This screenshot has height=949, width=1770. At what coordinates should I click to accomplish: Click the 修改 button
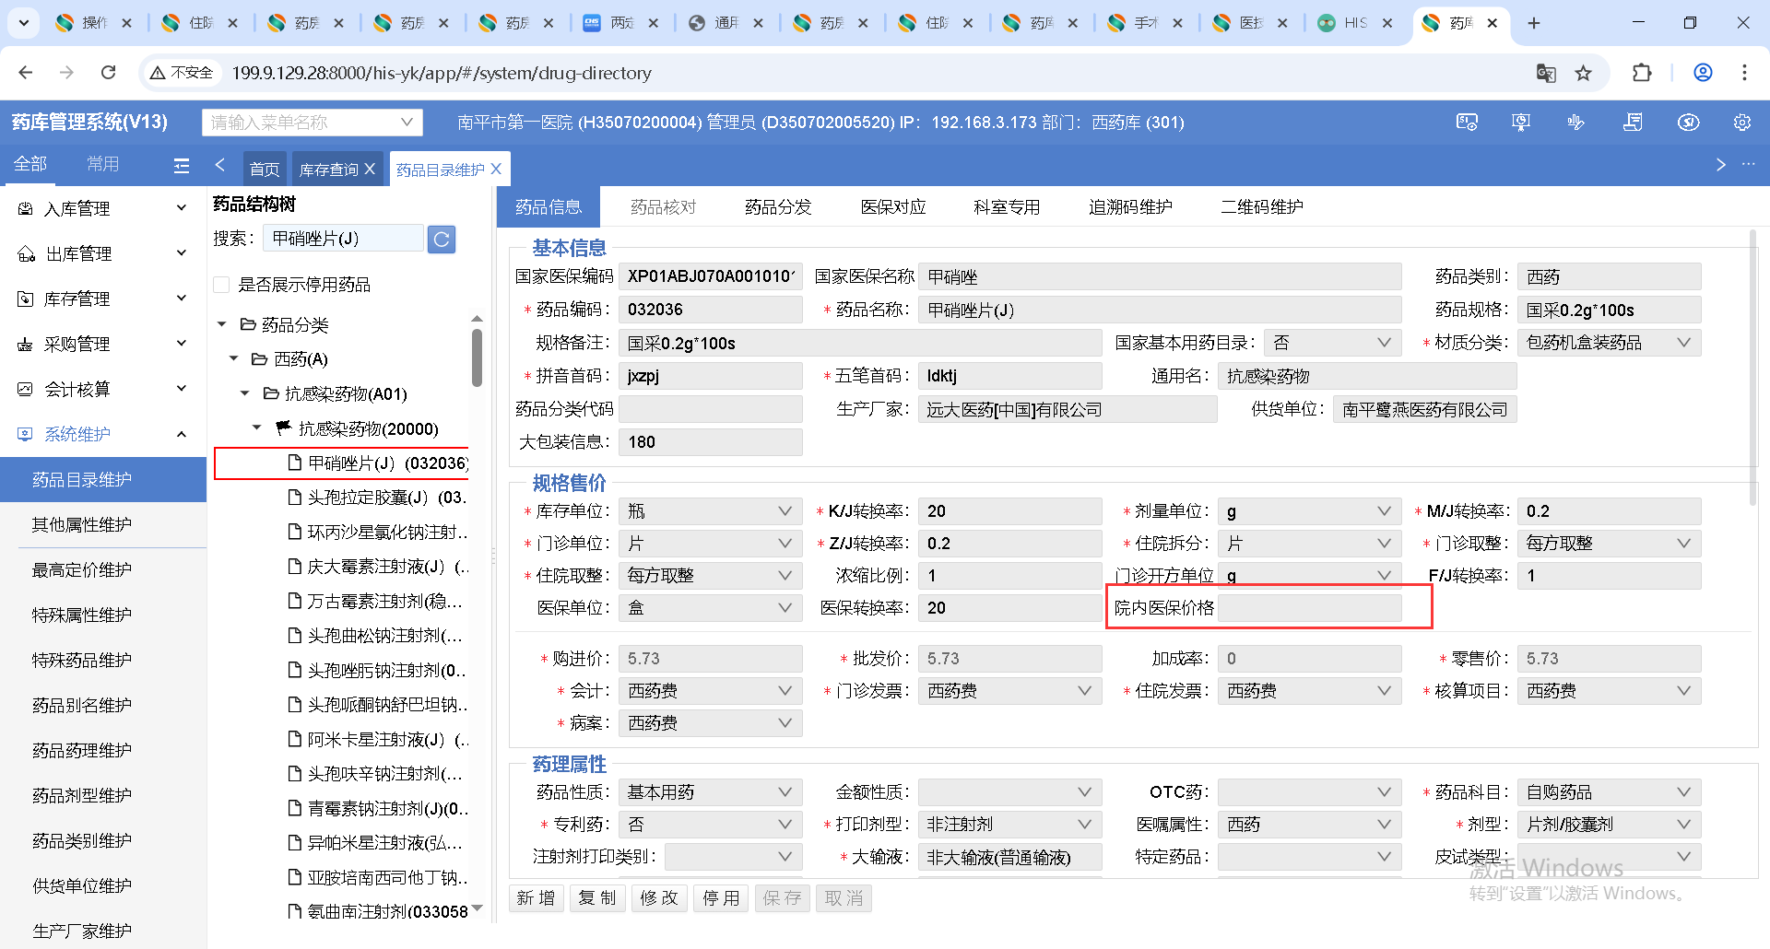click(659, 898)
